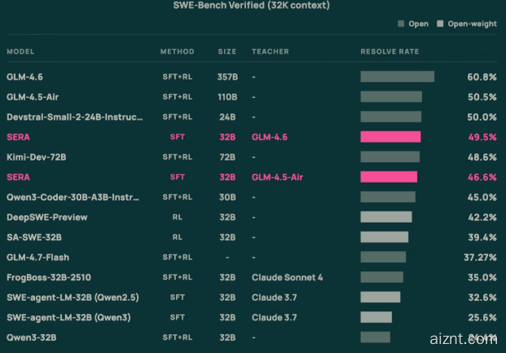Click the SWE-Bench Verified chart title
Viewport: 506px width, 353px height.
(251, 6)
